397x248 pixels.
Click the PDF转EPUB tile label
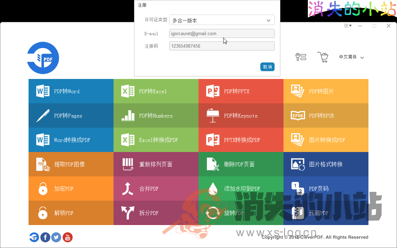click(x=321, y=116)
